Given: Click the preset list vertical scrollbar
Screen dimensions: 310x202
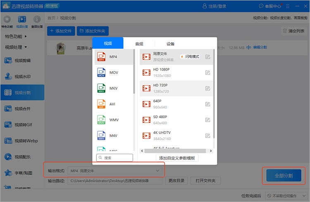Looking at the screenshot, I should coord(214,94).
